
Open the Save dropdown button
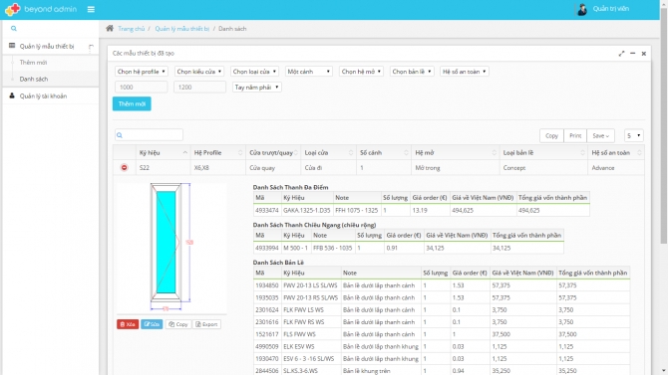tap(600, 135)
